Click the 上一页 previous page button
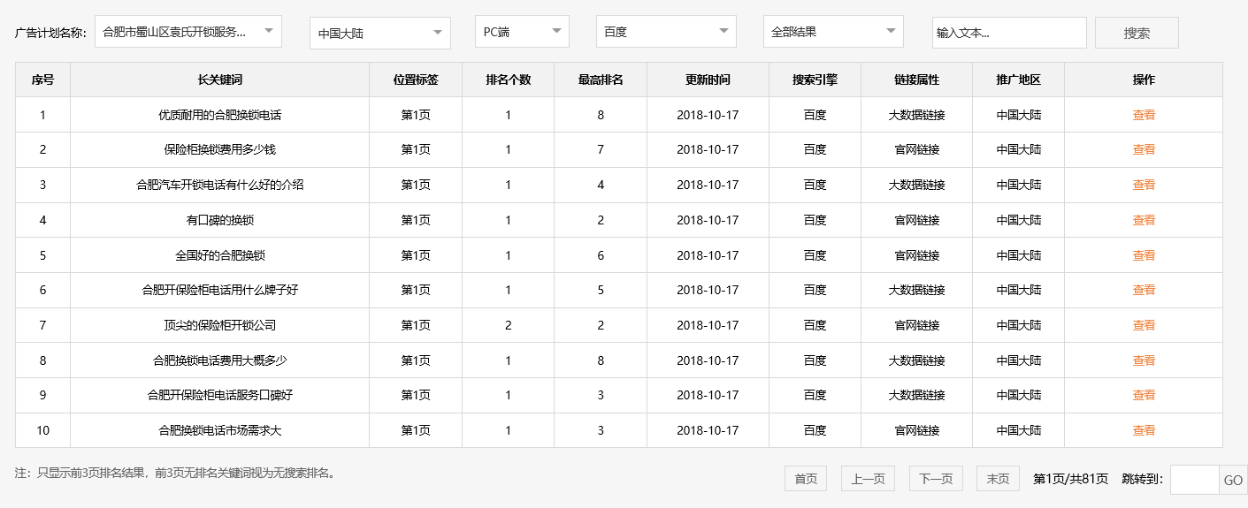Viewport: 1248px width, 508px height. [x=868, y=479]
